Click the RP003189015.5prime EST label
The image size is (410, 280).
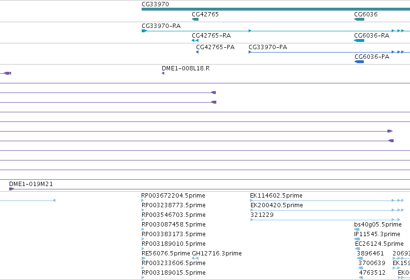(173, 273)
